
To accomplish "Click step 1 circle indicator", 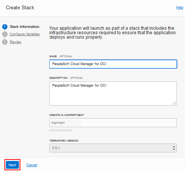I will (5, 27).
